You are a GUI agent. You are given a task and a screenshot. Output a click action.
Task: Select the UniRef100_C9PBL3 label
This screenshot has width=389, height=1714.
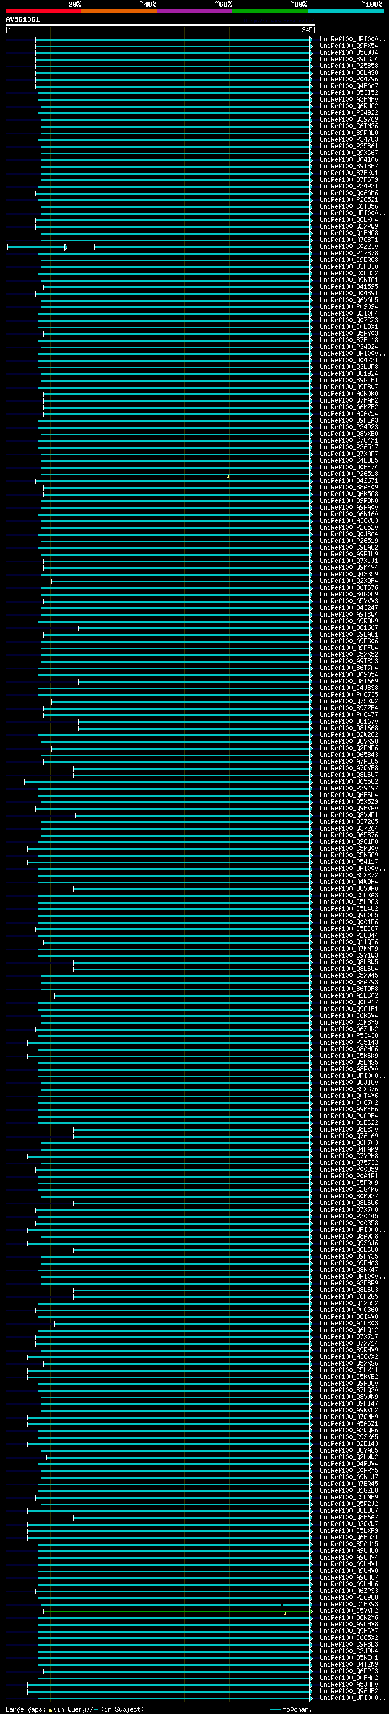pyautogui.click(x=349, y=1644)
